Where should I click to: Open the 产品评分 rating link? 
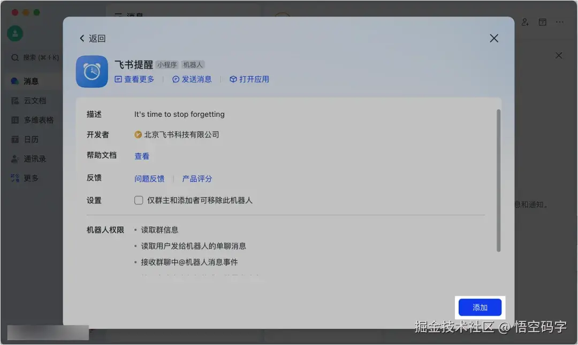point(197,178)
